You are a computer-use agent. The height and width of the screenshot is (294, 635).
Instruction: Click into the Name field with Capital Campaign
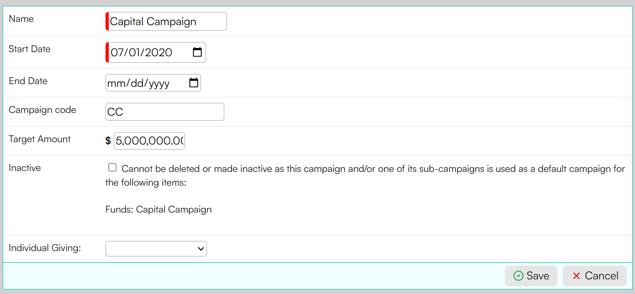coord(166,21)
